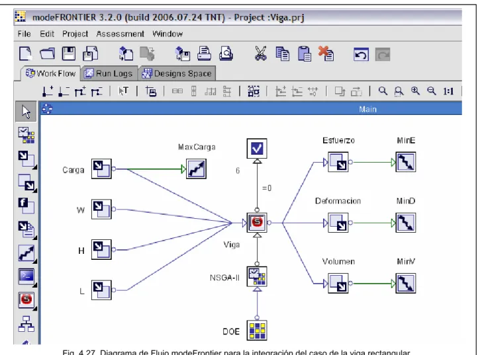Select the W input node
Image resolution: width=478 pixels, height=355 pixels.
[101, 209]
